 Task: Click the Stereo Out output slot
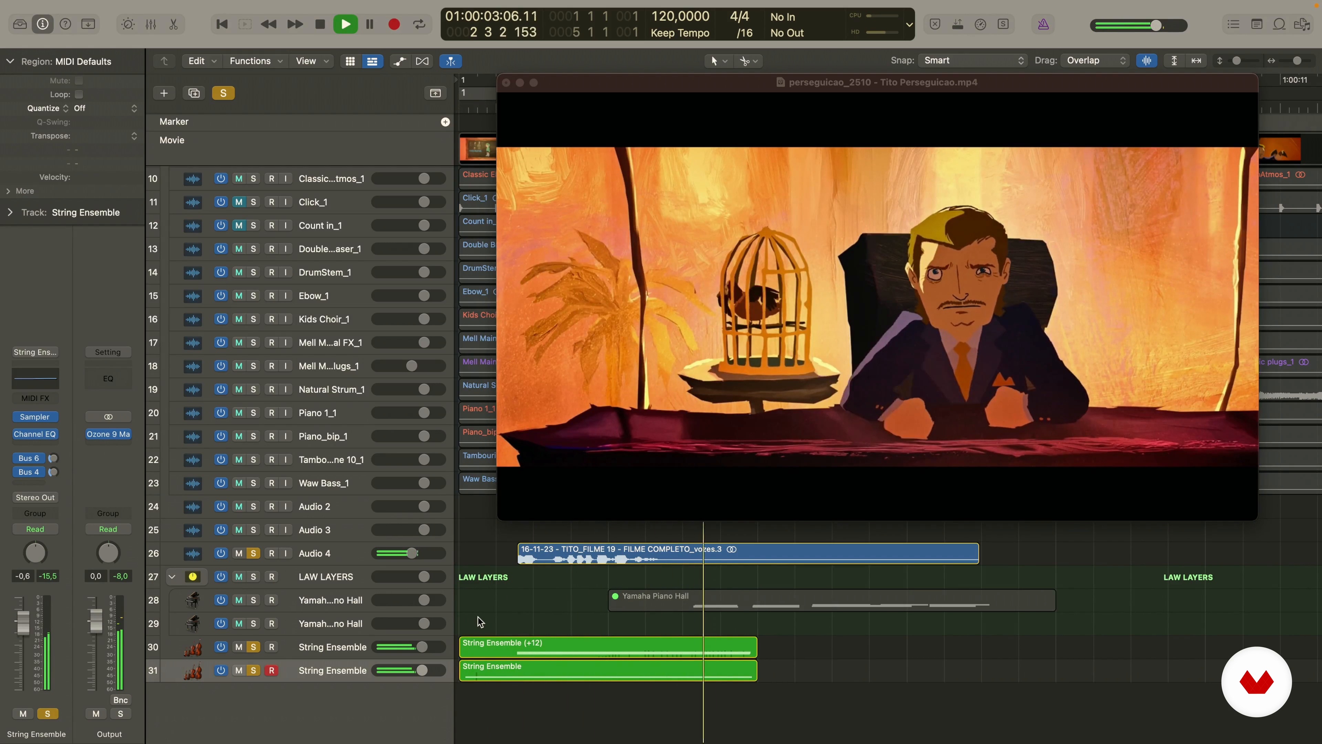click(x=35, y=497)
